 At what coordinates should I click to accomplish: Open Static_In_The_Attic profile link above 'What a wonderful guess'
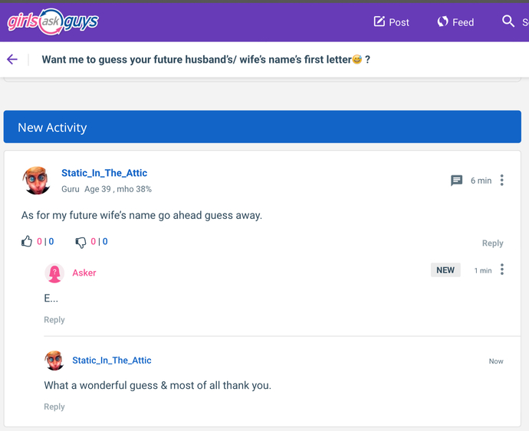[112, 361]
